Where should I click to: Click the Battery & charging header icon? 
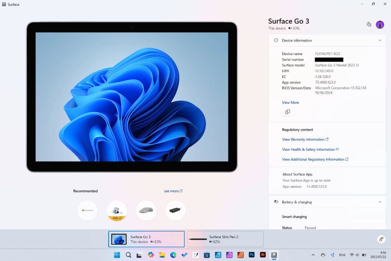(x=276, y=202)
